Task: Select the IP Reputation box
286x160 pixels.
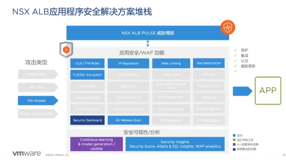Action: (128, 63)
